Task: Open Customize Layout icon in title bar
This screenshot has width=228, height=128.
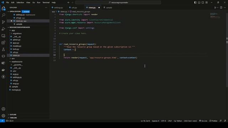Action: (x=207, y=2)
